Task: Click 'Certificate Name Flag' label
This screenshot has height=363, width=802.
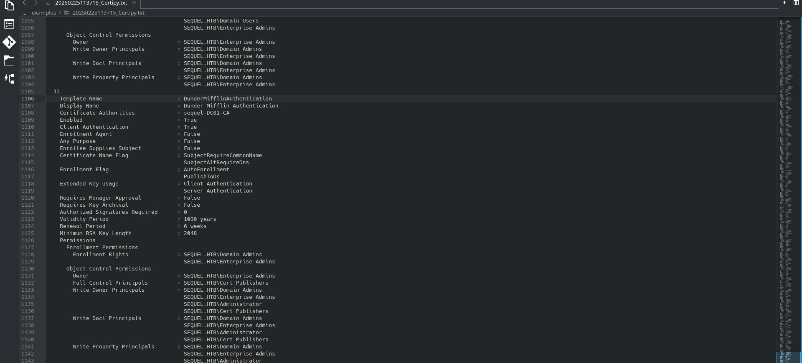Action: 94,155
